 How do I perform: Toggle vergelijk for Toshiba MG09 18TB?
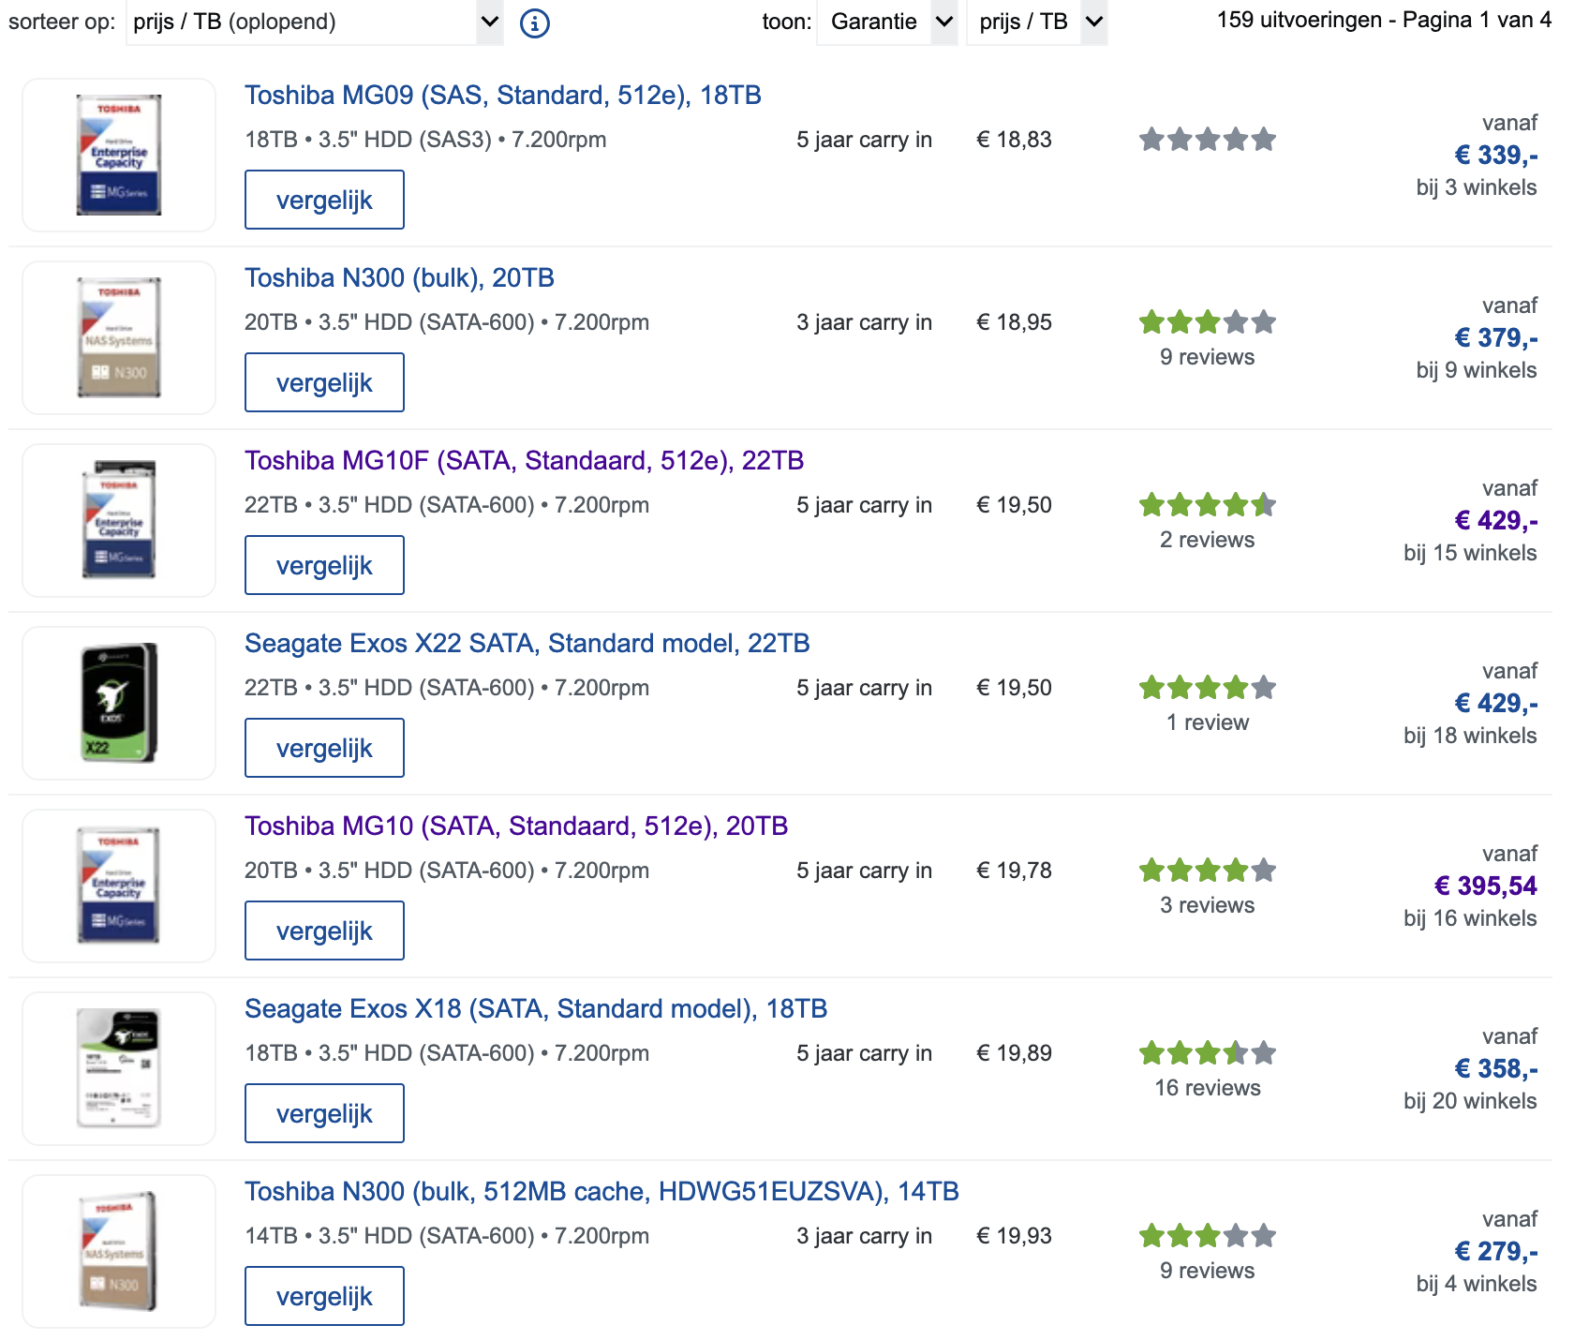pos(324,200)
